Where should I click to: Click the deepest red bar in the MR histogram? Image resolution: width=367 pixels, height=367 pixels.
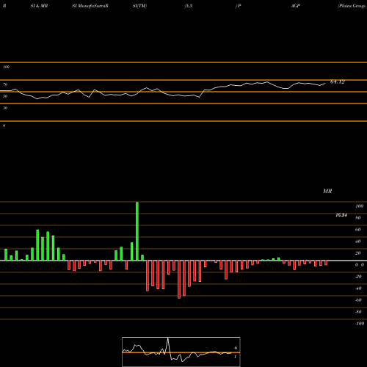coord(179,280)
